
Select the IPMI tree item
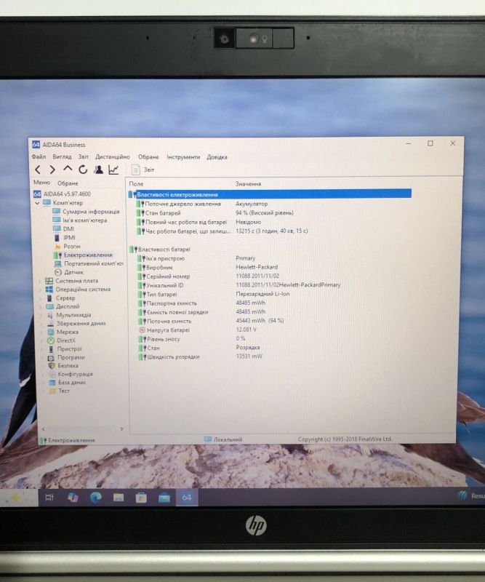(x=65, y=238)
